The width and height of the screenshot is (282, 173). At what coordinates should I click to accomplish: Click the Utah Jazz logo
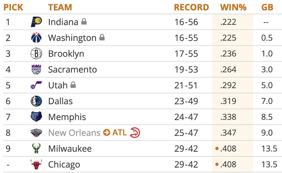(x=36, y=85)
